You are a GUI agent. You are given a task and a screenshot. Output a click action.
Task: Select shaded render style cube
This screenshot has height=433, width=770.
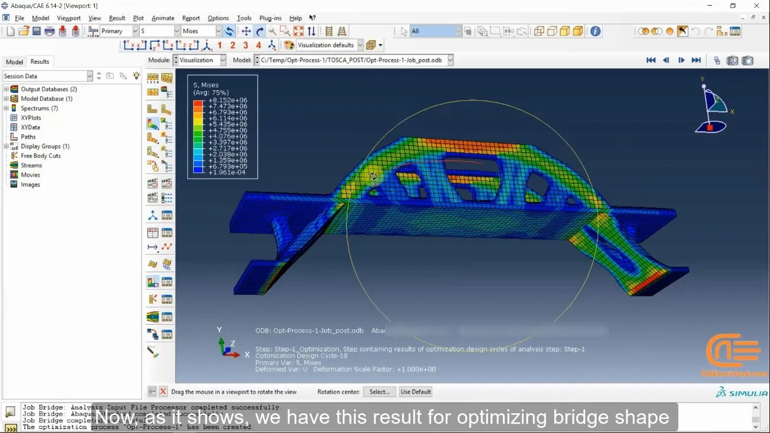pos(578,31)
